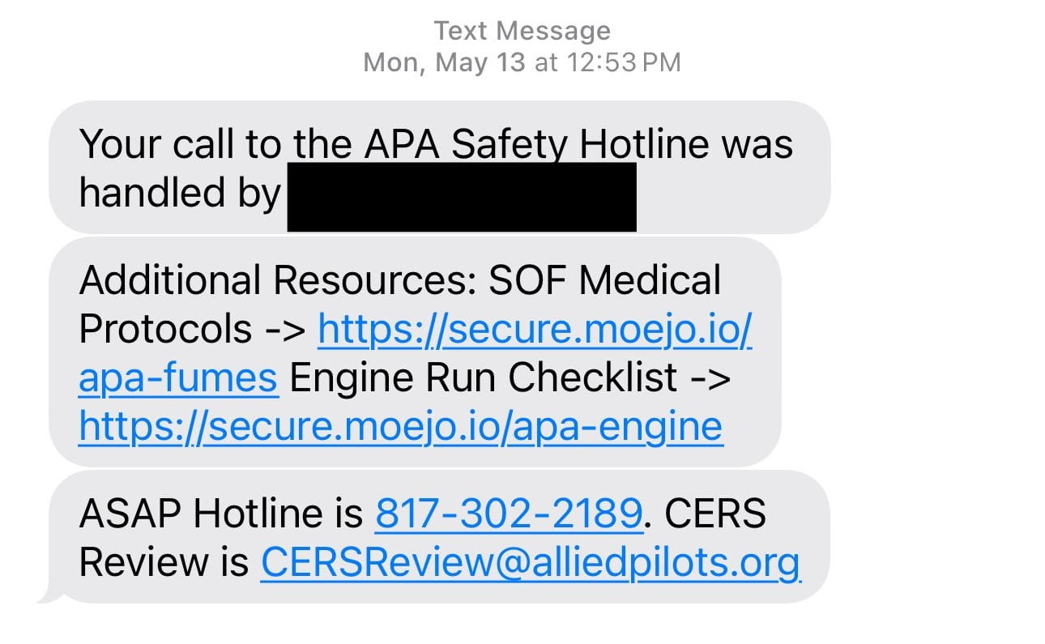Call the ASAP Hotline number 817-302-2189
Screen dimensions: 1045x644
[509, 514]
